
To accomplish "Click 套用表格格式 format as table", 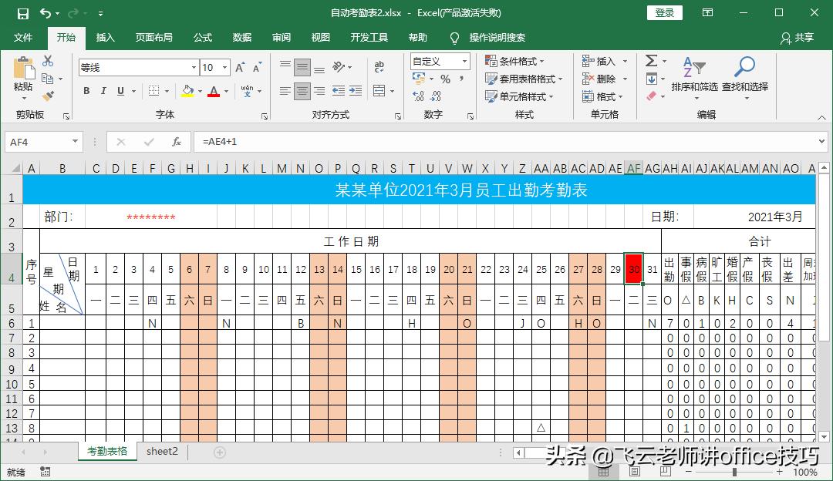I will (523, 78).
